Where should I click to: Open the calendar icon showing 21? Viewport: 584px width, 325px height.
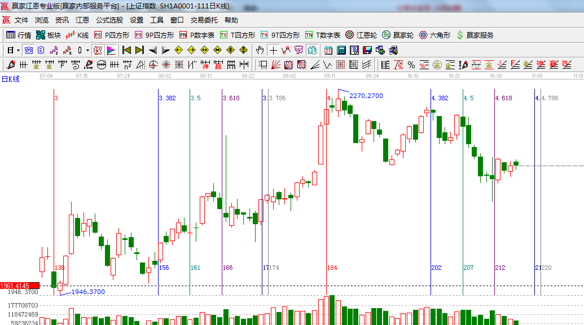coord(328,50)
